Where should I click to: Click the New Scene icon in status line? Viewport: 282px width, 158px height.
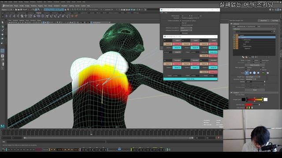tap(16, 10)
